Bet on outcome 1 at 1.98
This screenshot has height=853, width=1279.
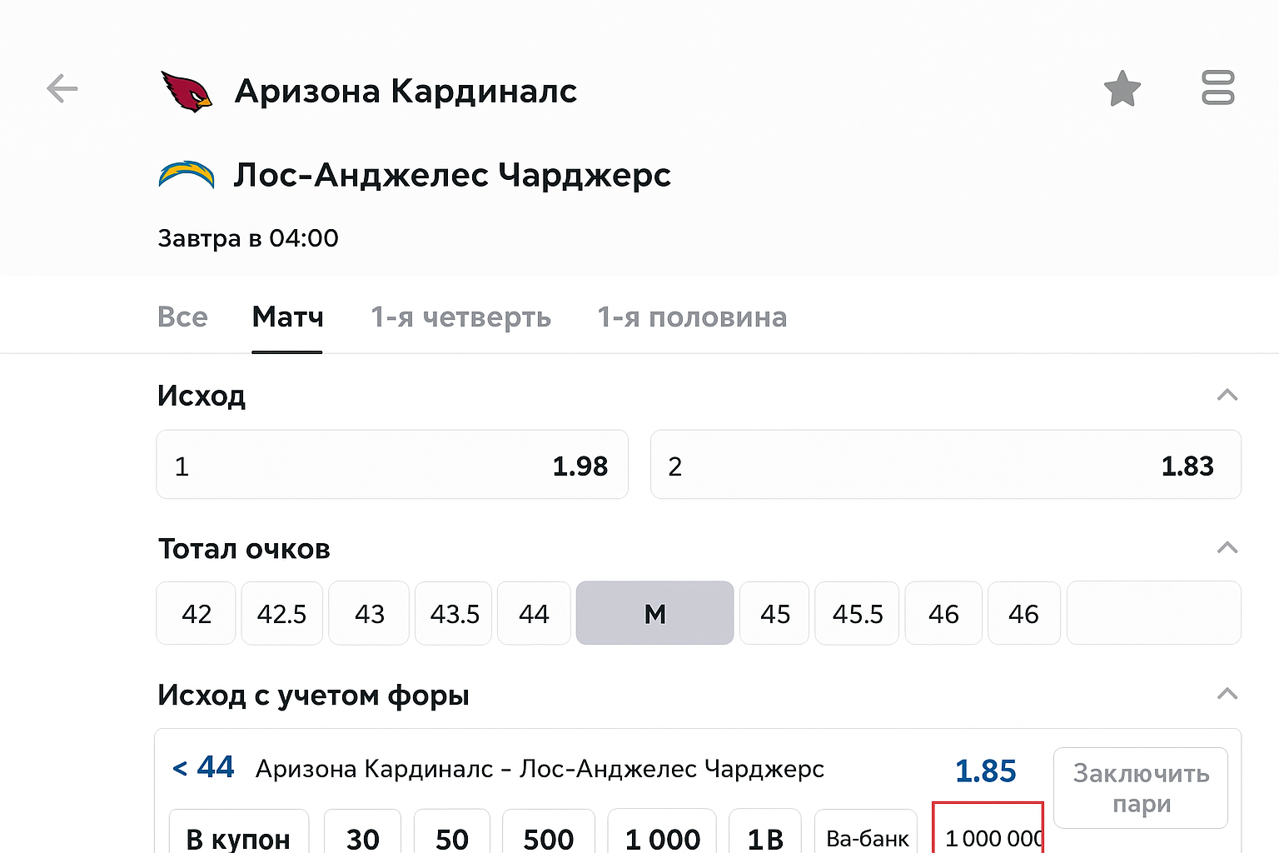click(391, 465)
